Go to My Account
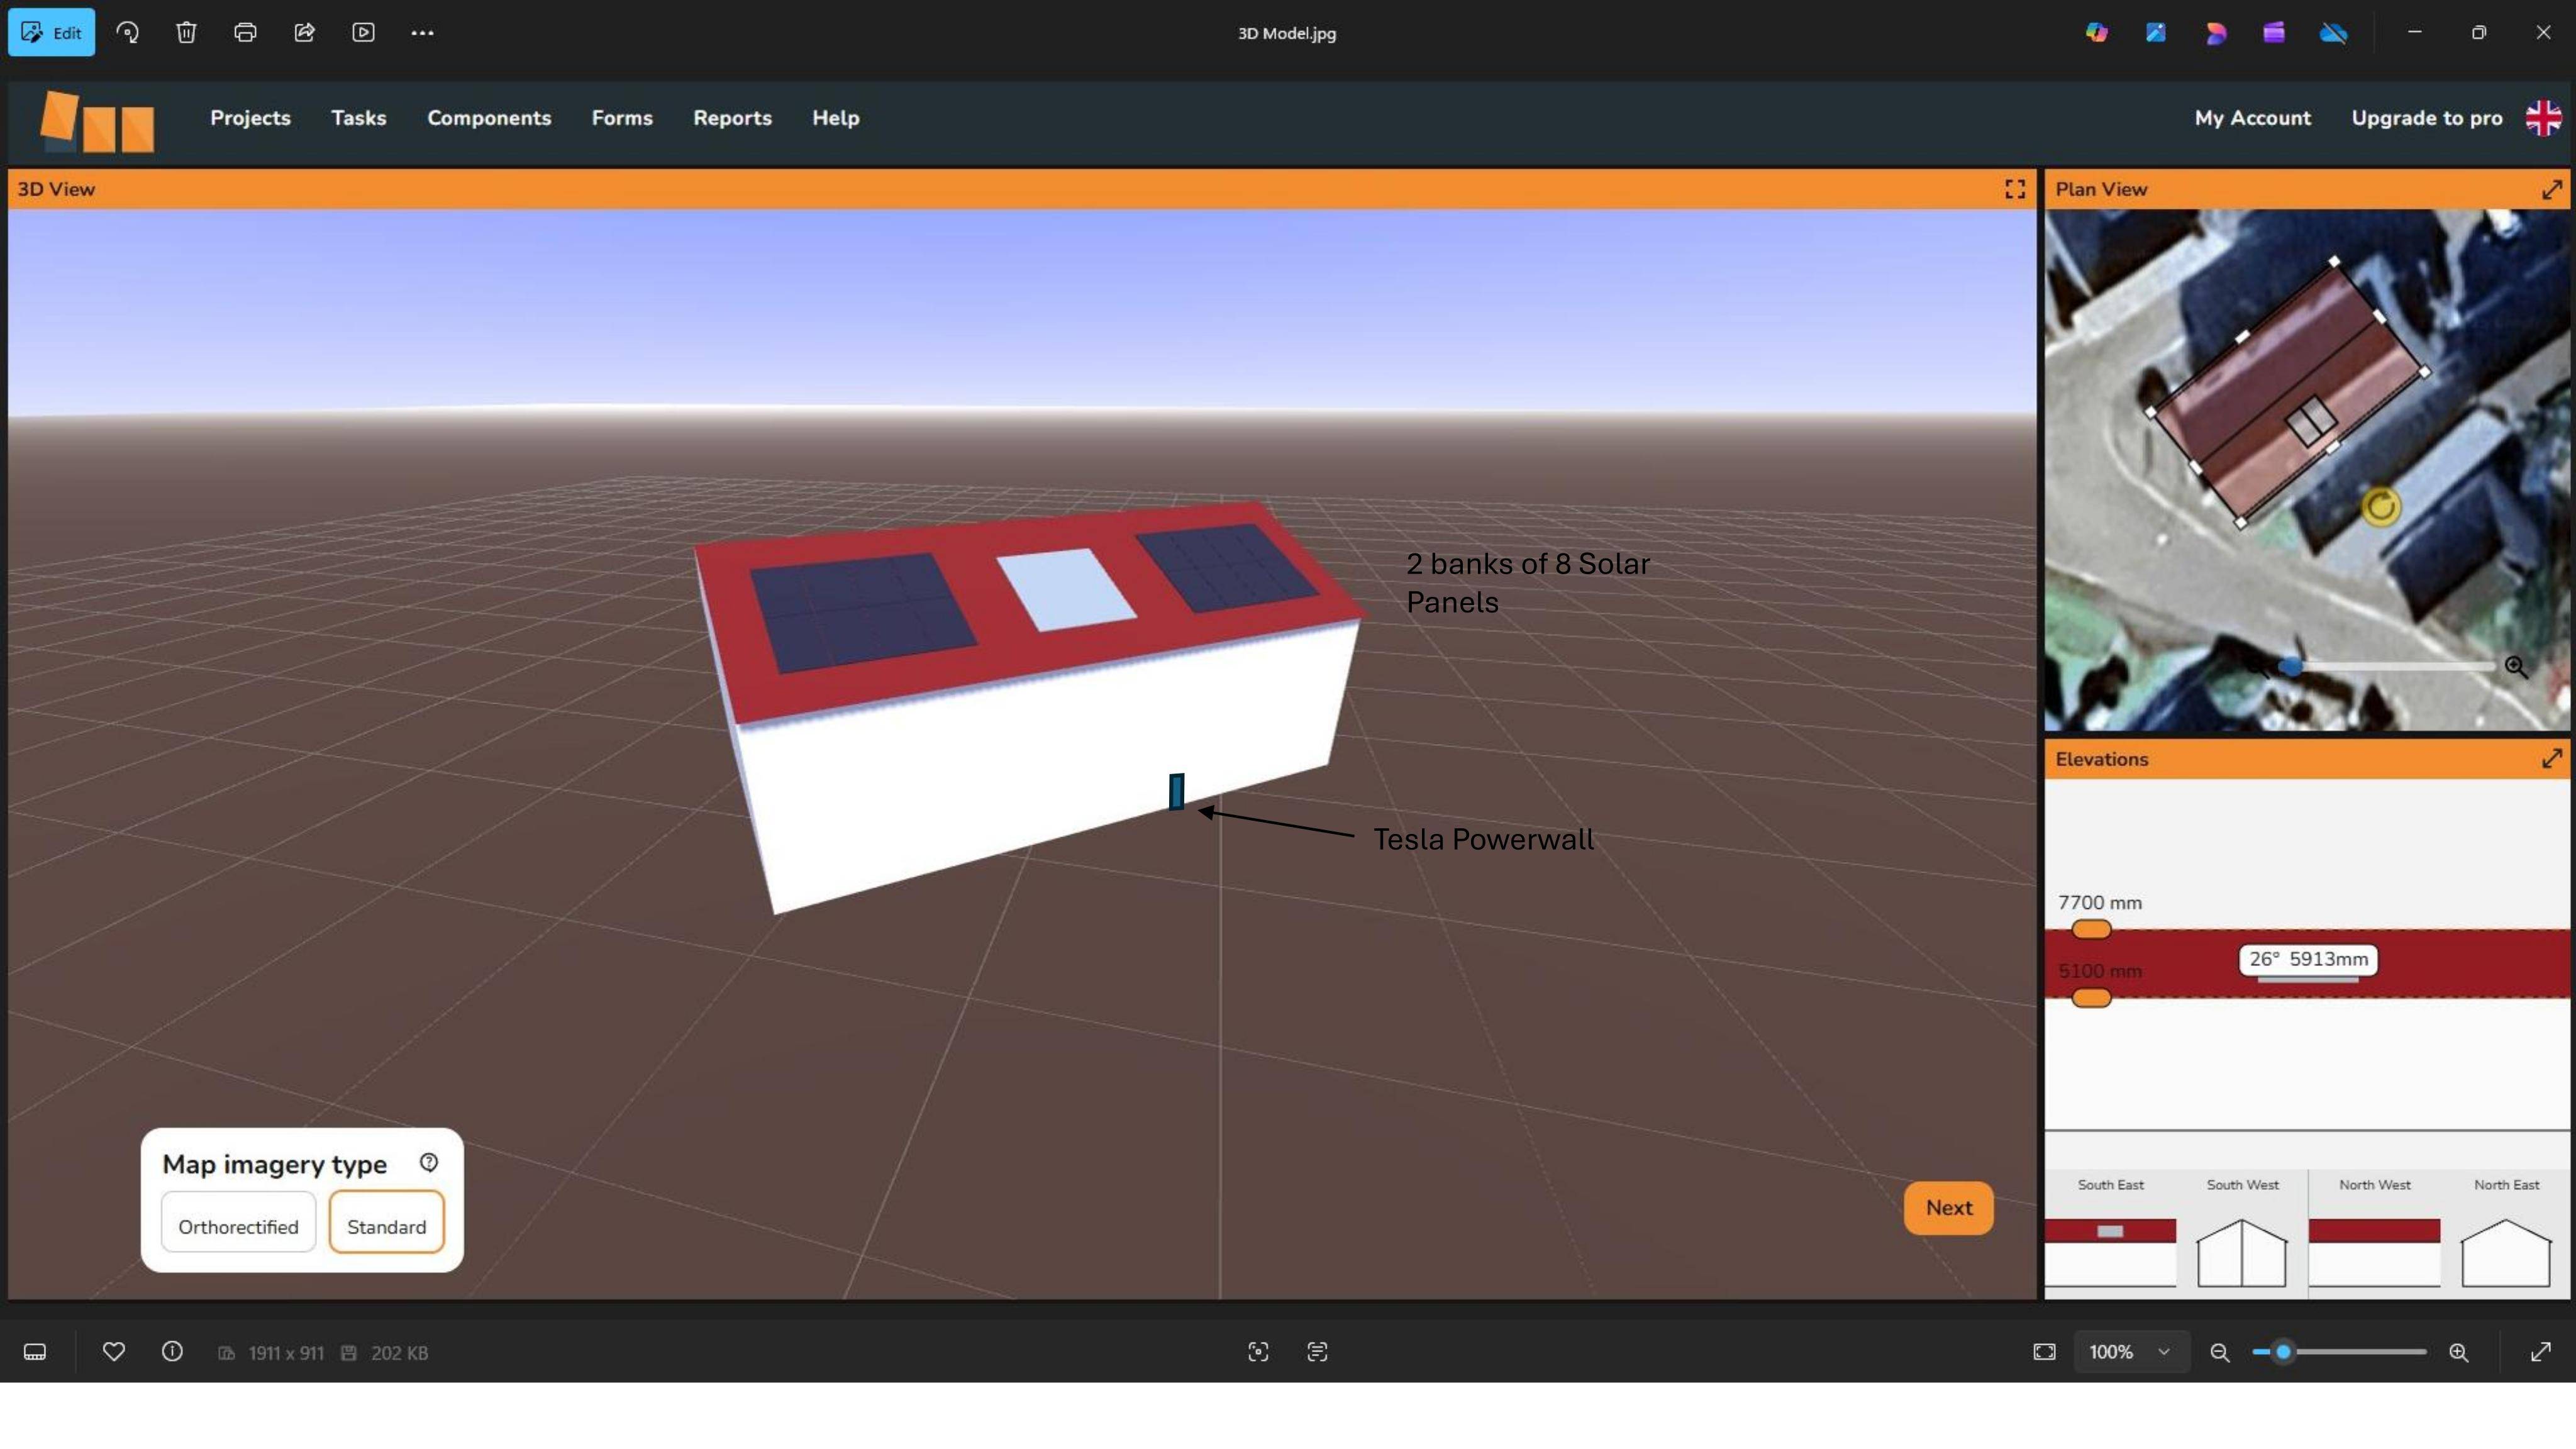This screenshot has width=2576, height=1449. [2253, 118]
